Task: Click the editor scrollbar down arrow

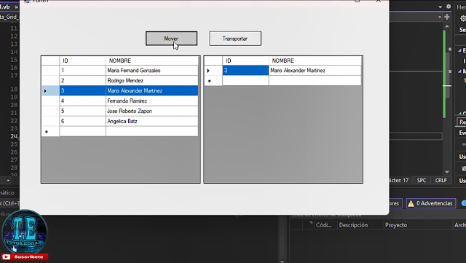Action: click(447, 172)
